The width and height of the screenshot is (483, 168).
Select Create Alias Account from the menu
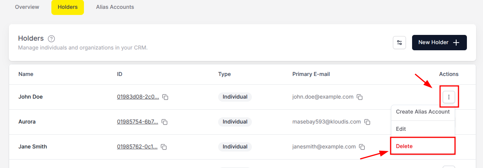click(423, 112)
